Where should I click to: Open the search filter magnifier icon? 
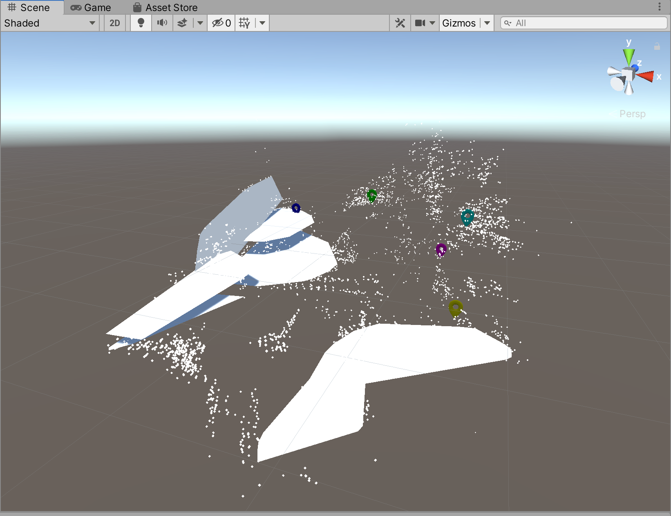tap(508, 23)
